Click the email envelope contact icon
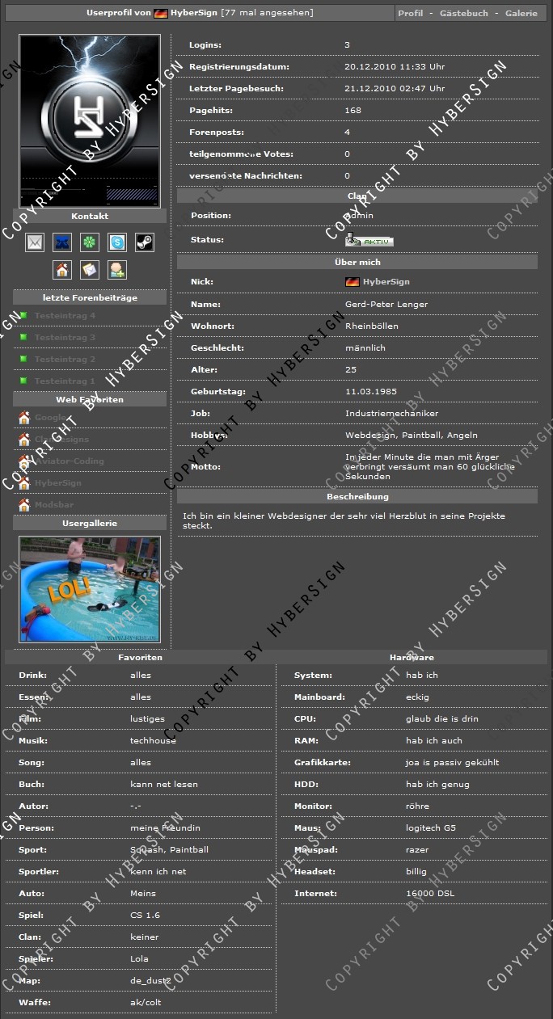Screen dimensions: 553x1019 click(x=35, y=242)
